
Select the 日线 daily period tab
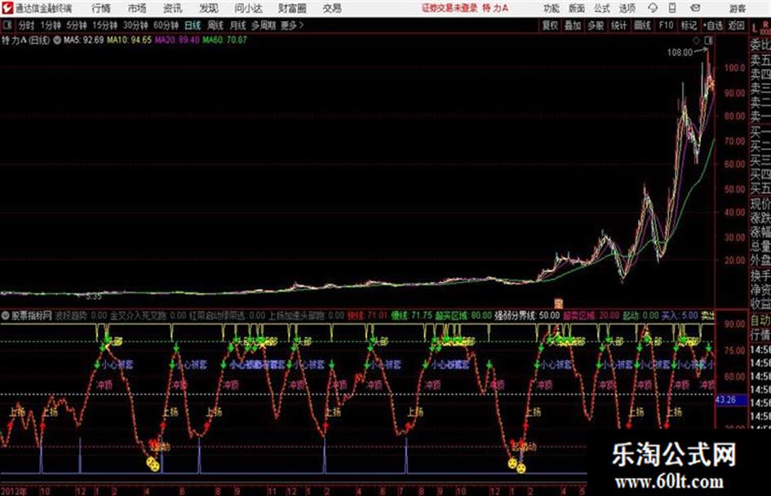coord(193,25)
